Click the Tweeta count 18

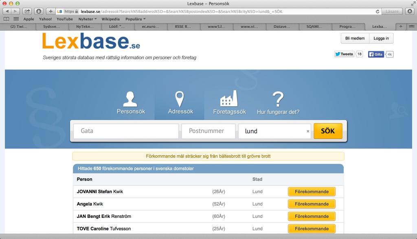click(359, 54)
